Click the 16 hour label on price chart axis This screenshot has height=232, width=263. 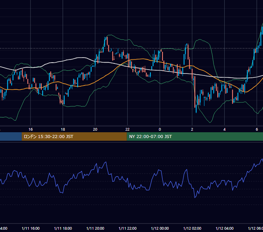pyautogui.click(x=31, y=130)
